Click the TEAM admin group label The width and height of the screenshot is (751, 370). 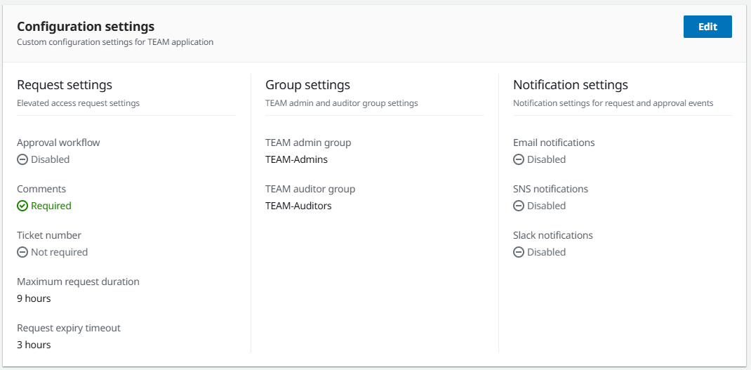tap(308, 143)
